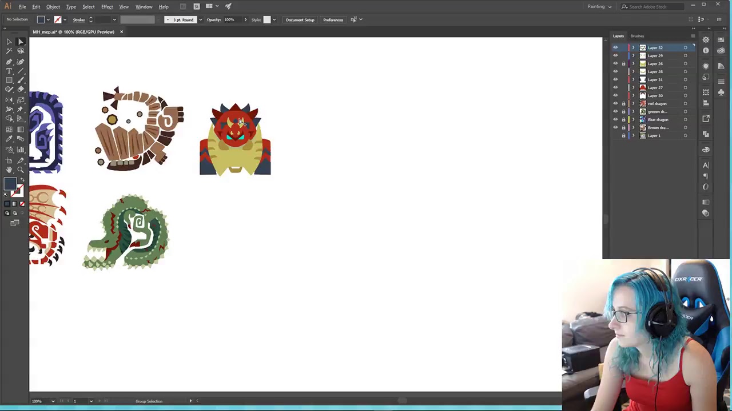Open the Stroke panel icon

point(721,82)
